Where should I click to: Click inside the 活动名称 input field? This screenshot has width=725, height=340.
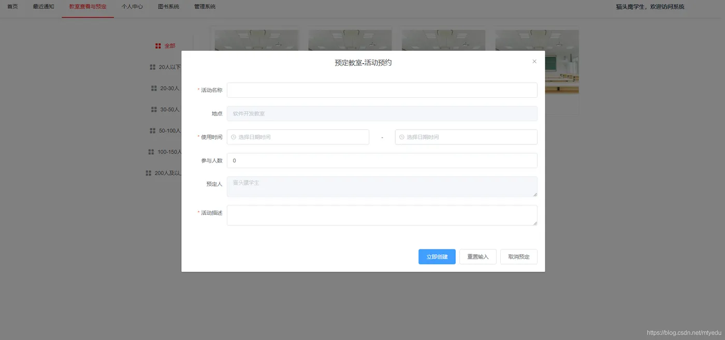(x=382, y=90)
